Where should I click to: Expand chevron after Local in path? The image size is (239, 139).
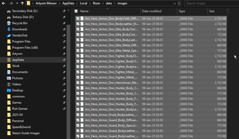pyautogui.click(x=90, y=3)
